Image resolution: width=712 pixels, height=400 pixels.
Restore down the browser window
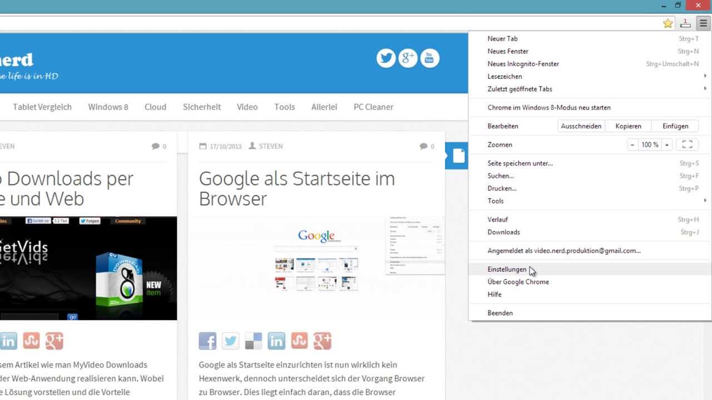[678, 5]
